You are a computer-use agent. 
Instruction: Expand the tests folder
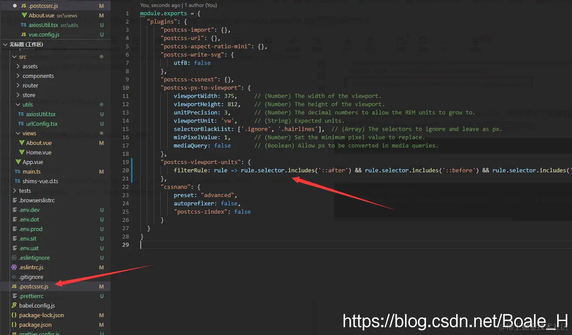(14, 191)
